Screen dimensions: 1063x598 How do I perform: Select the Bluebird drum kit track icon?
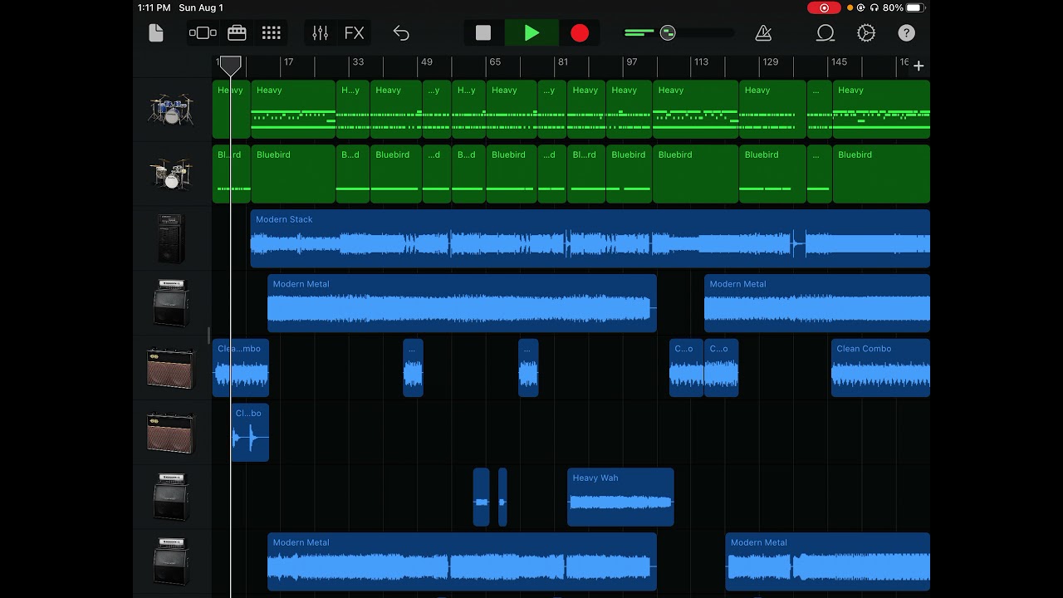point(171,174)
